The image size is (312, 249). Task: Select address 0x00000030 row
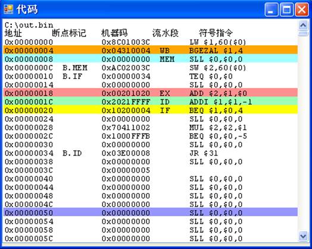(x=151, y=145)
